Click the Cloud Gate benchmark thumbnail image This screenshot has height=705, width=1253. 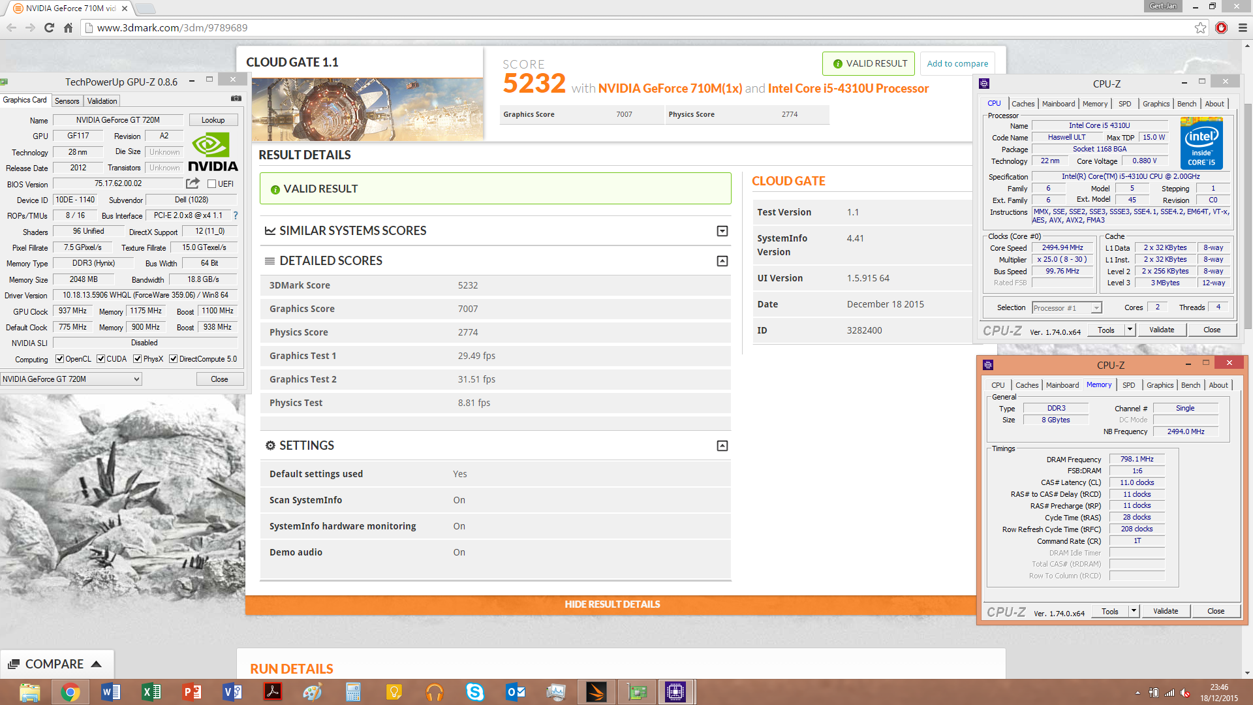pyautogui.click(x=367, y=109)
